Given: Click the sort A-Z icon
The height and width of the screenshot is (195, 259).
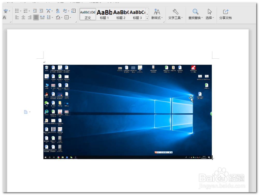Looking at the screenshot, I should tap(58, 11).
